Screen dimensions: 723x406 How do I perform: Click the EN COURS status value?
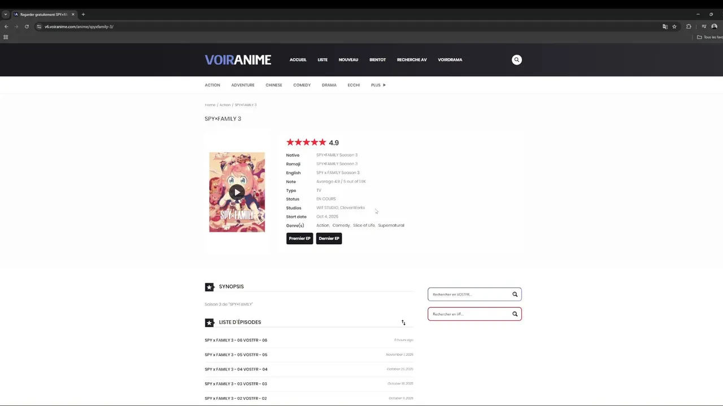(326, 199)
